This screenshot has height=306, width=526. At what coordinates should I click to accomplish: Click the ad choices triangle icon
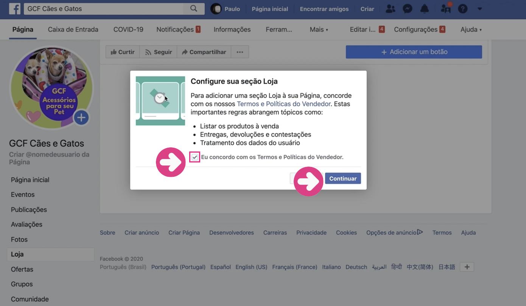420,232
